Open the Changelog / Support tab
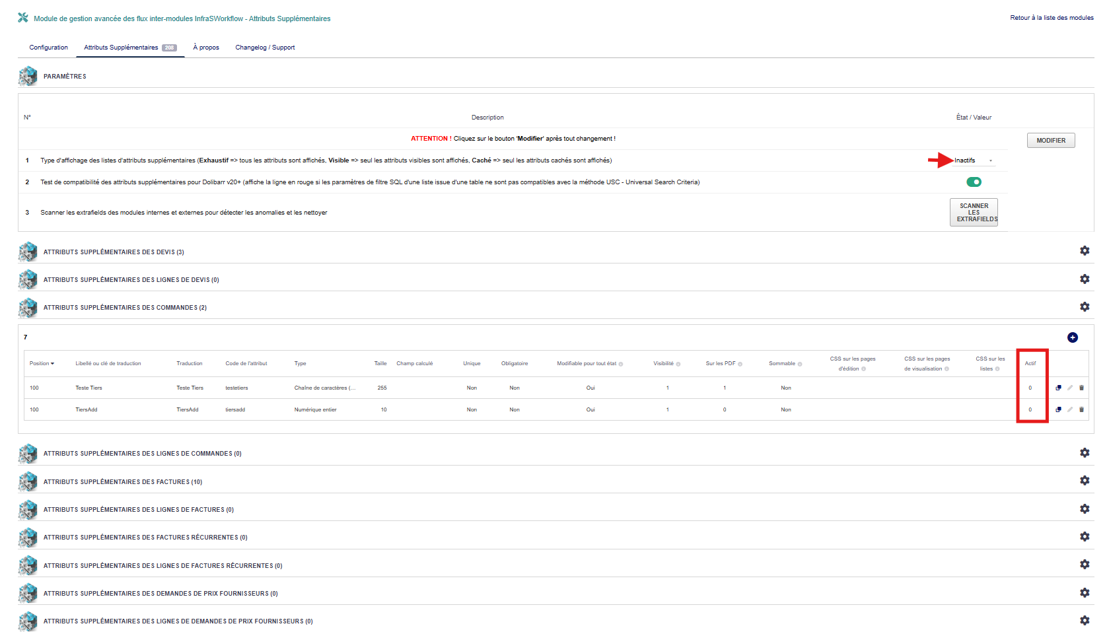This screenshot has height=632, width=1109. [265, 48]
